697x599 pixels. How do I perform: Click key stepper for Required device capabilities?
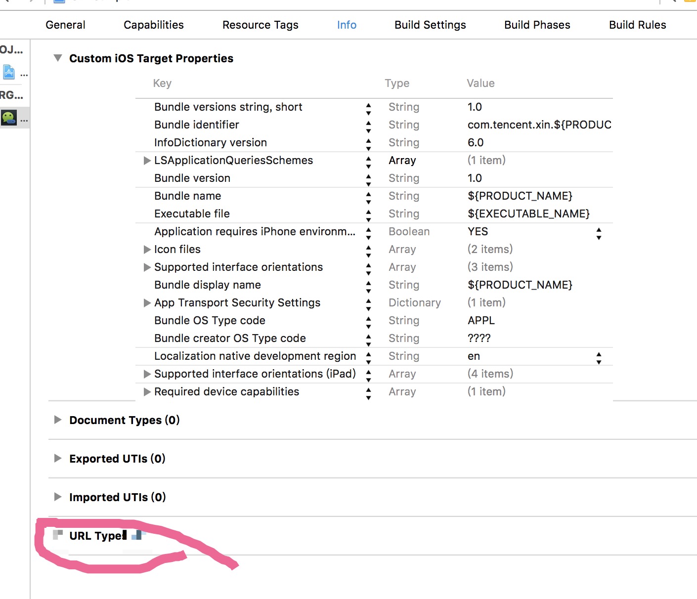pos(368,393)
